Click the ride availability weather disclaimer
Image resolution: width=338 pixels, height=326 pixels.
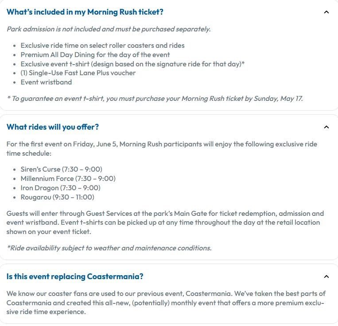tap(109, 248)
